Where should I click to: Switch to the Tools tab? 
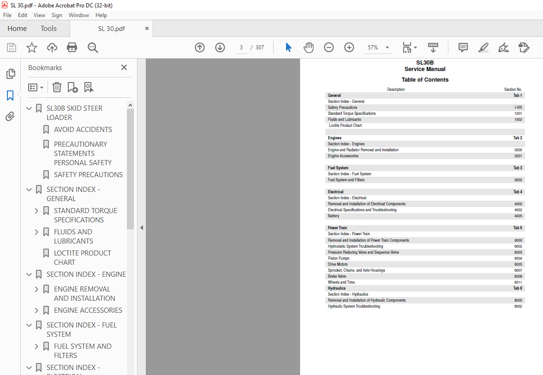(48, 29)
